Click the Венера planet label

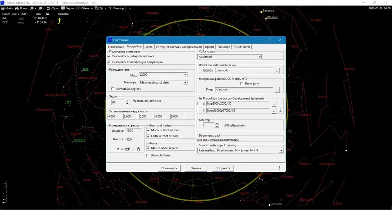tap(268, 11)
